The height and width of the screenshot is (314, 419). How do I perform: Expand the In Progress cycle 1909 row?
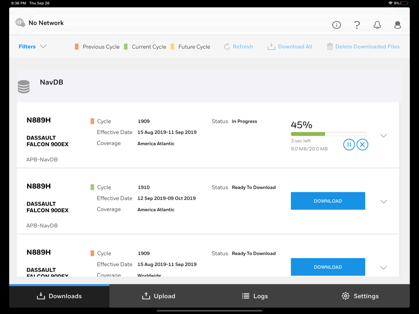point(383,135)
